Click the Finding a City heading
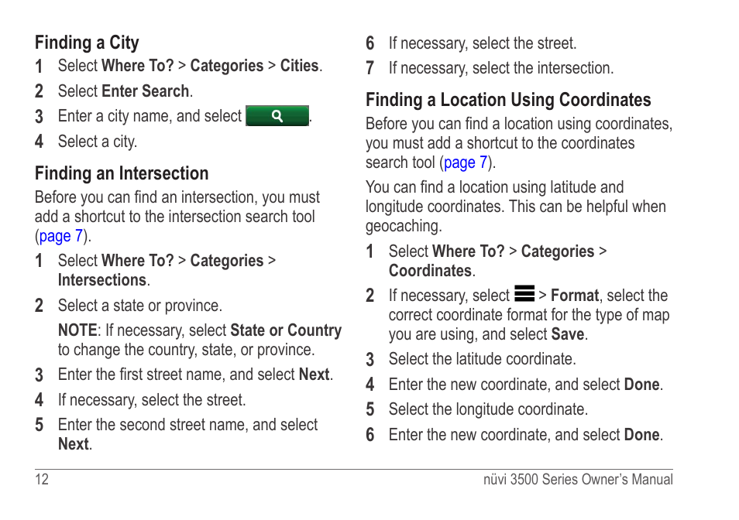739x520 pixels. [x=87, y=43]
